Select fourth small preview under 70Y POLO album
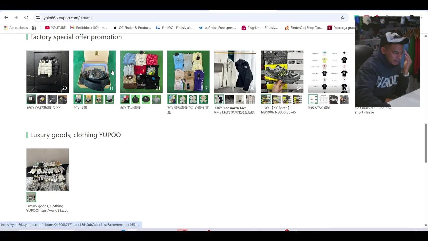428x241 pixels. click(x=203, y=99)
